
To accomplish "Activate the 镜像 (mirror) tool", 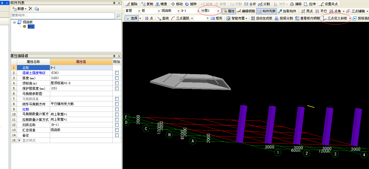I will pyautogui.click(x=161, y=4).
